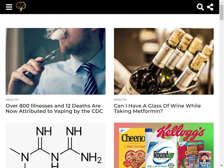Click the scrollbar up arrow
Viewport: 224px width, 168px height.
pos(221,2)
